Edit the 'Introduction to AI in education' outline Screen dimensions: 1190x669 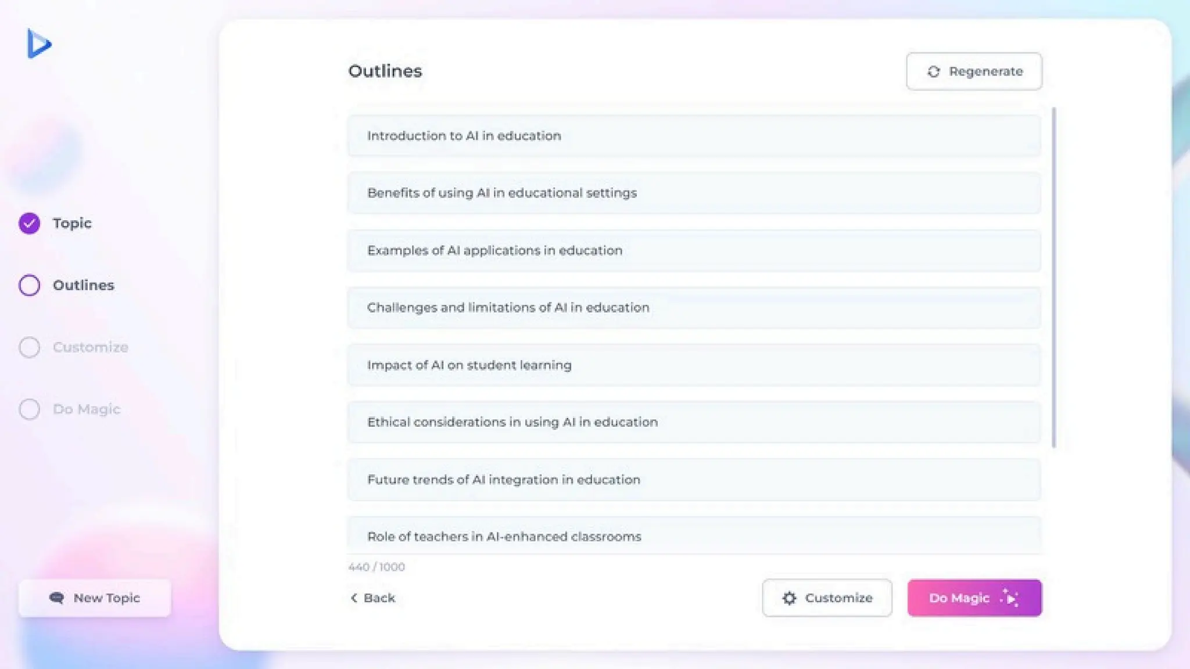coord(694,136)
